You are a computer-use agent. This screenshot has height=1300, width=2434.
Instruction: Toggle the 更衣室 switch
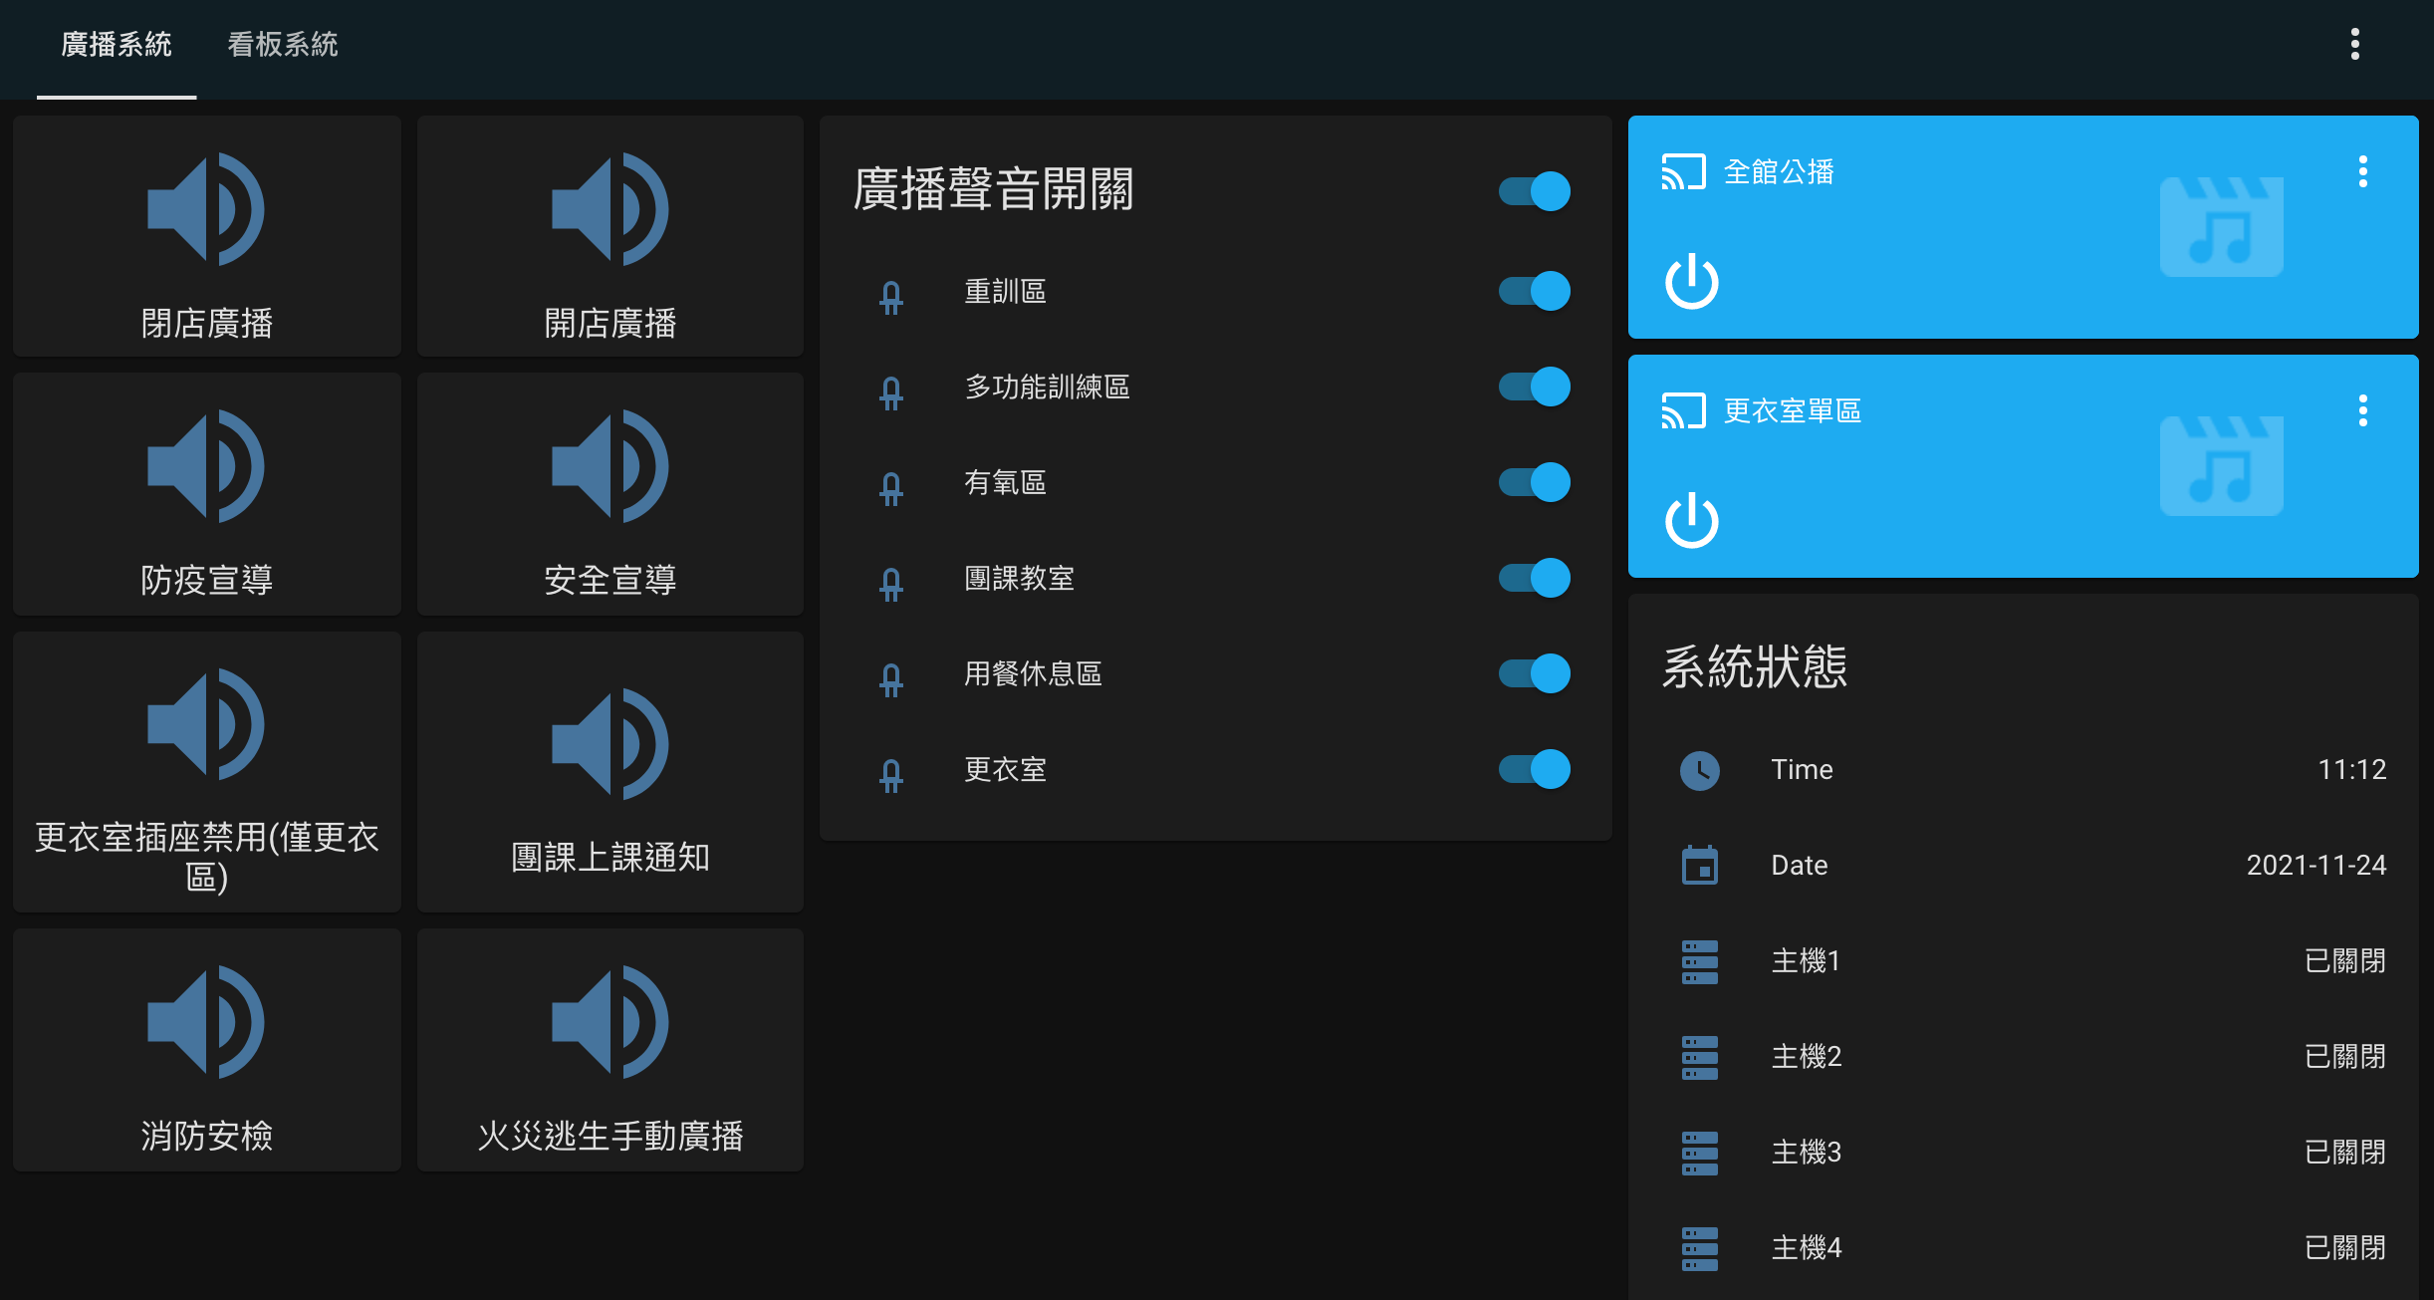pyautogui.click(x=1535, y=769)
